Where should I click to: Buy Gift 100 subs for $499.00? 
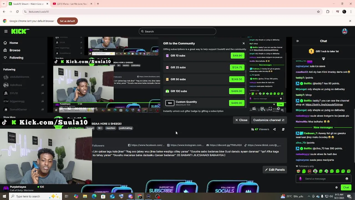click(x=237, y=91)
